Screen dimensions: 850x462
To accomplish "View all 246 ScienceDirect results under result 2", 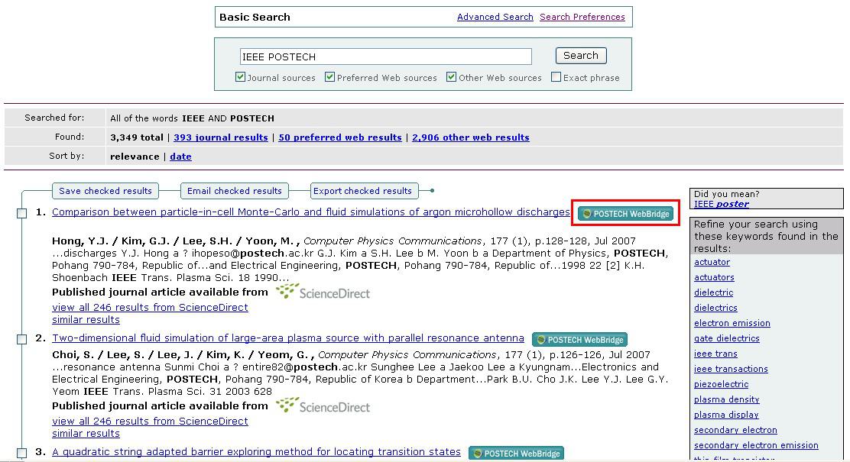I will click(150, 421).
